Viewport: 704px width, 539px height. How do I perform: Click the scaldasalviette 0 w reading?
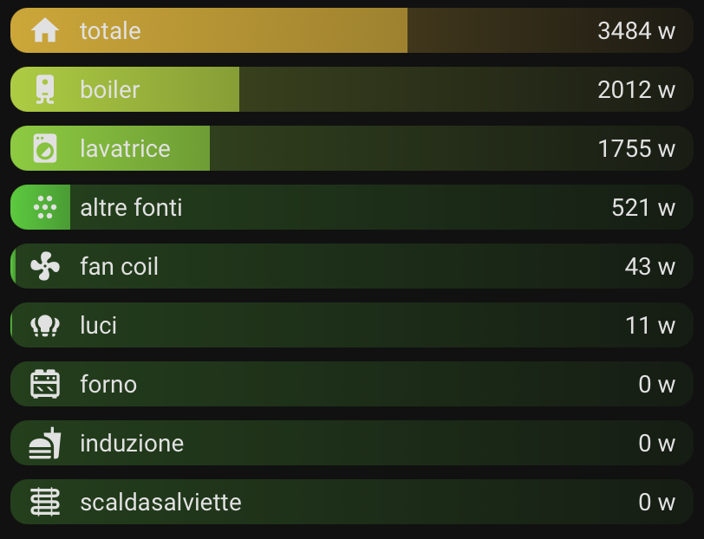(656, 503)
